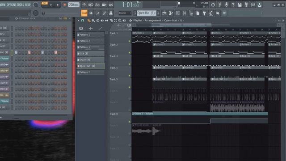Open the content shop cart icon
This screenshot has height=161, width=286.
[224, 13]
